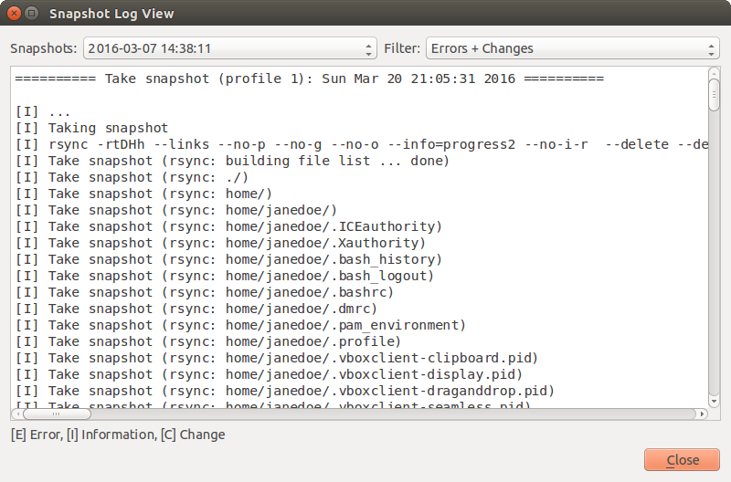Click the Filter combo box arrows
The height and width of the screenshot is (482, 731).
tap(711, 49)
